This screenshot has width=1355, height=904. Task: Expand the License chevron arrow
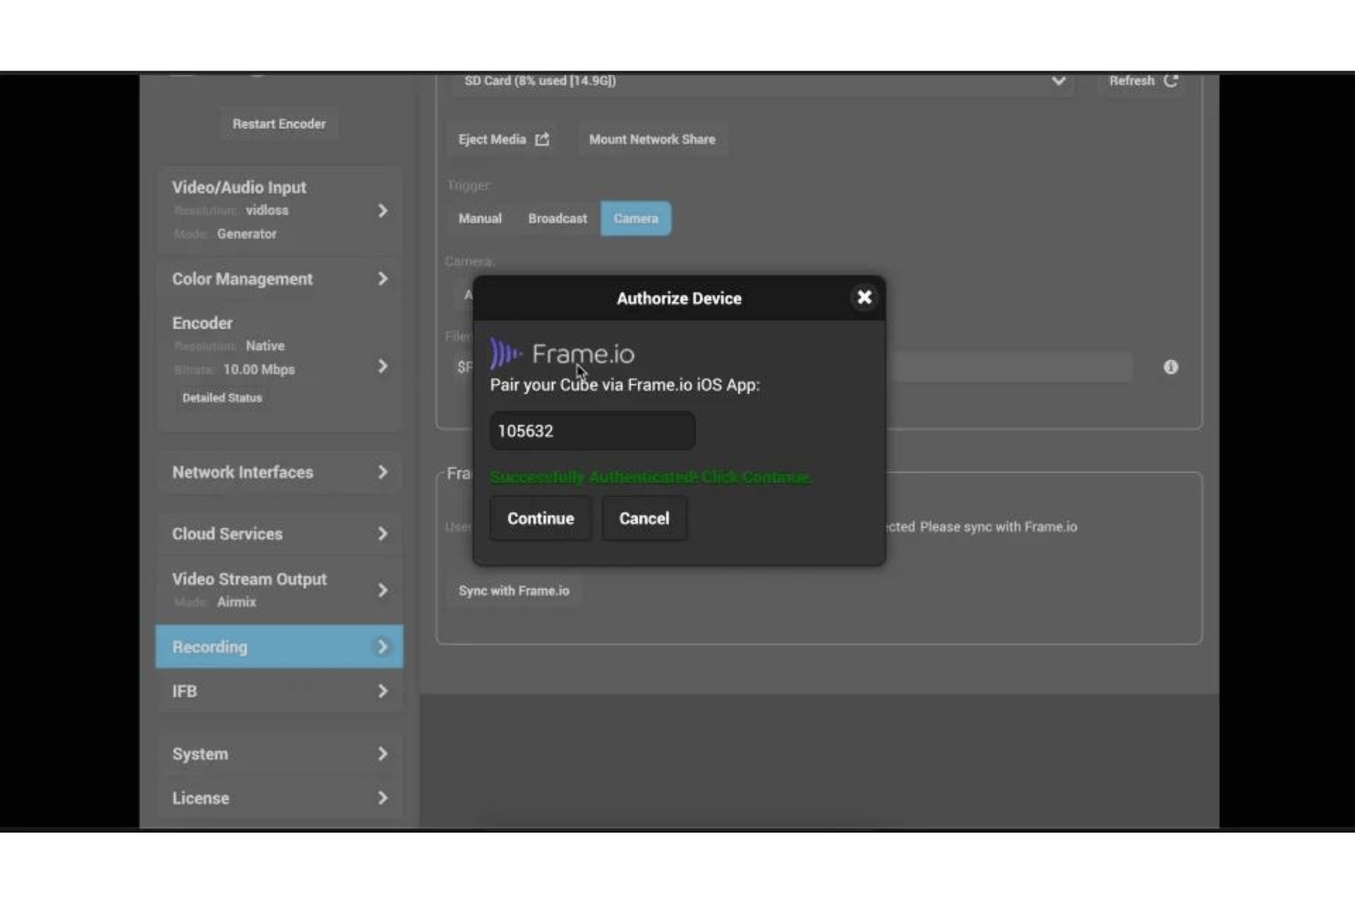pos(383,798)
